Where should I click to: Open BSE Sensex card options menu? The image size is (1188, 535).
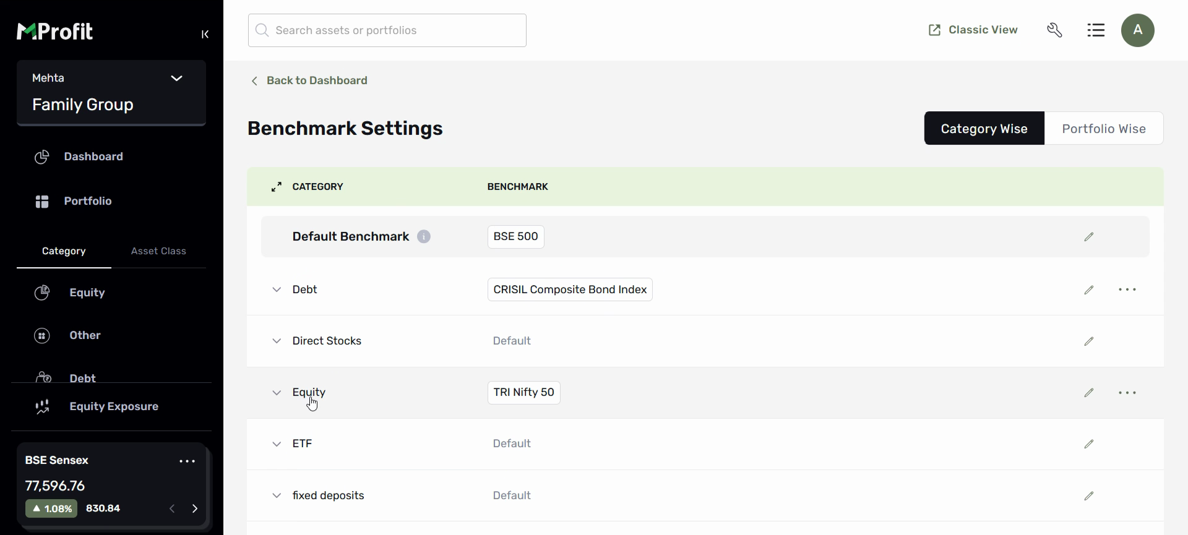tap(187, 461)
